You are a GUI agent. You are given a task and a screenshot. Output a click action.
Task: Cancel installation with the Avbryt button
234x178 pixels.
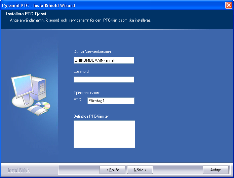point(216,170)
